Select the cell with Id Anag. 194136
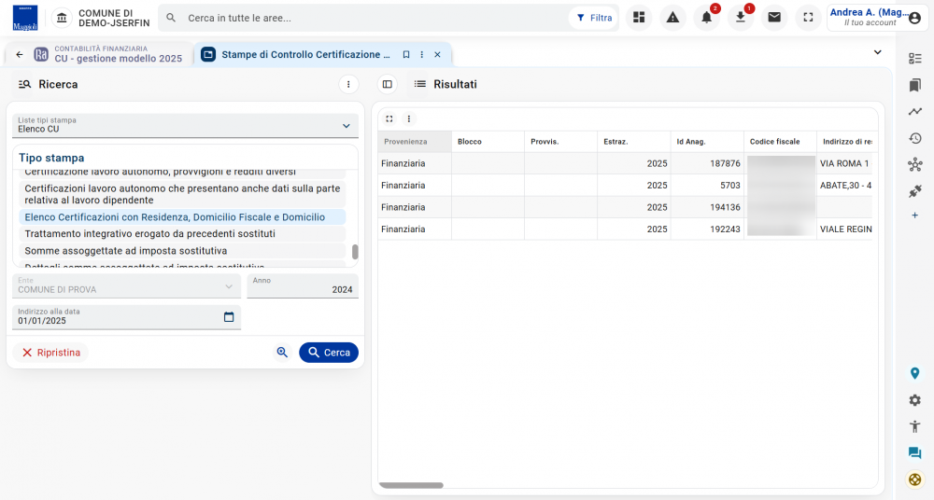This screenshot has height=500, width=934. 707,207
